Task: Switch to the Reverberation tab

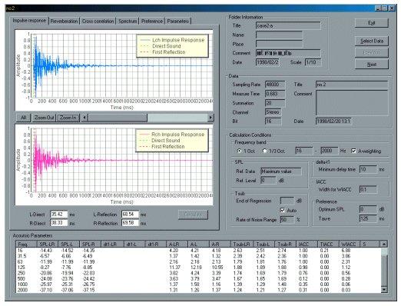Action: pyautogui.click(x=64, y=21)
